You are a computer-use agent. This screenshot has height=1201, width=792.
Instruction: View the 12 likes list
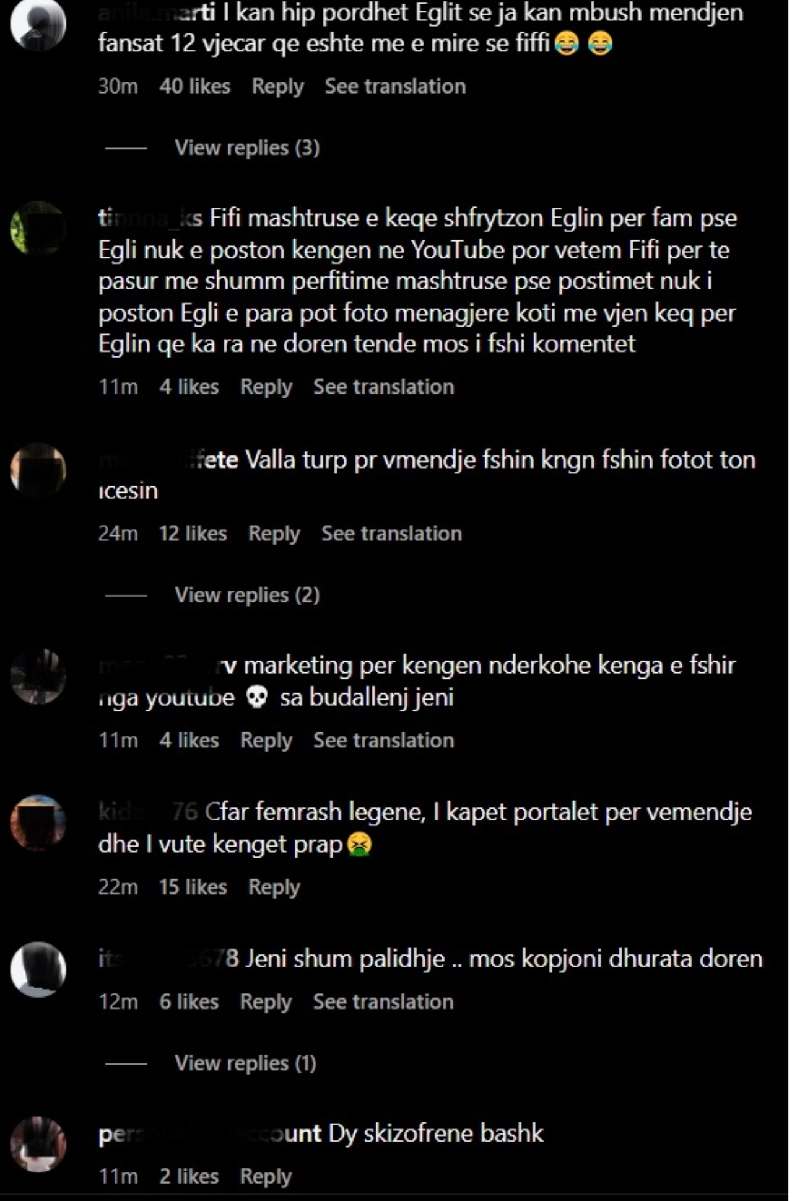pyautogui.click(x=193, y=534)
